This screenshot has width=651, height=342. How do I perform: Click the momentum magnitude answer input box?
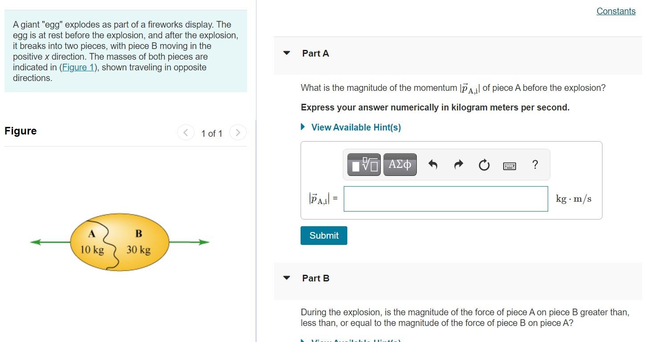(445, 199)
